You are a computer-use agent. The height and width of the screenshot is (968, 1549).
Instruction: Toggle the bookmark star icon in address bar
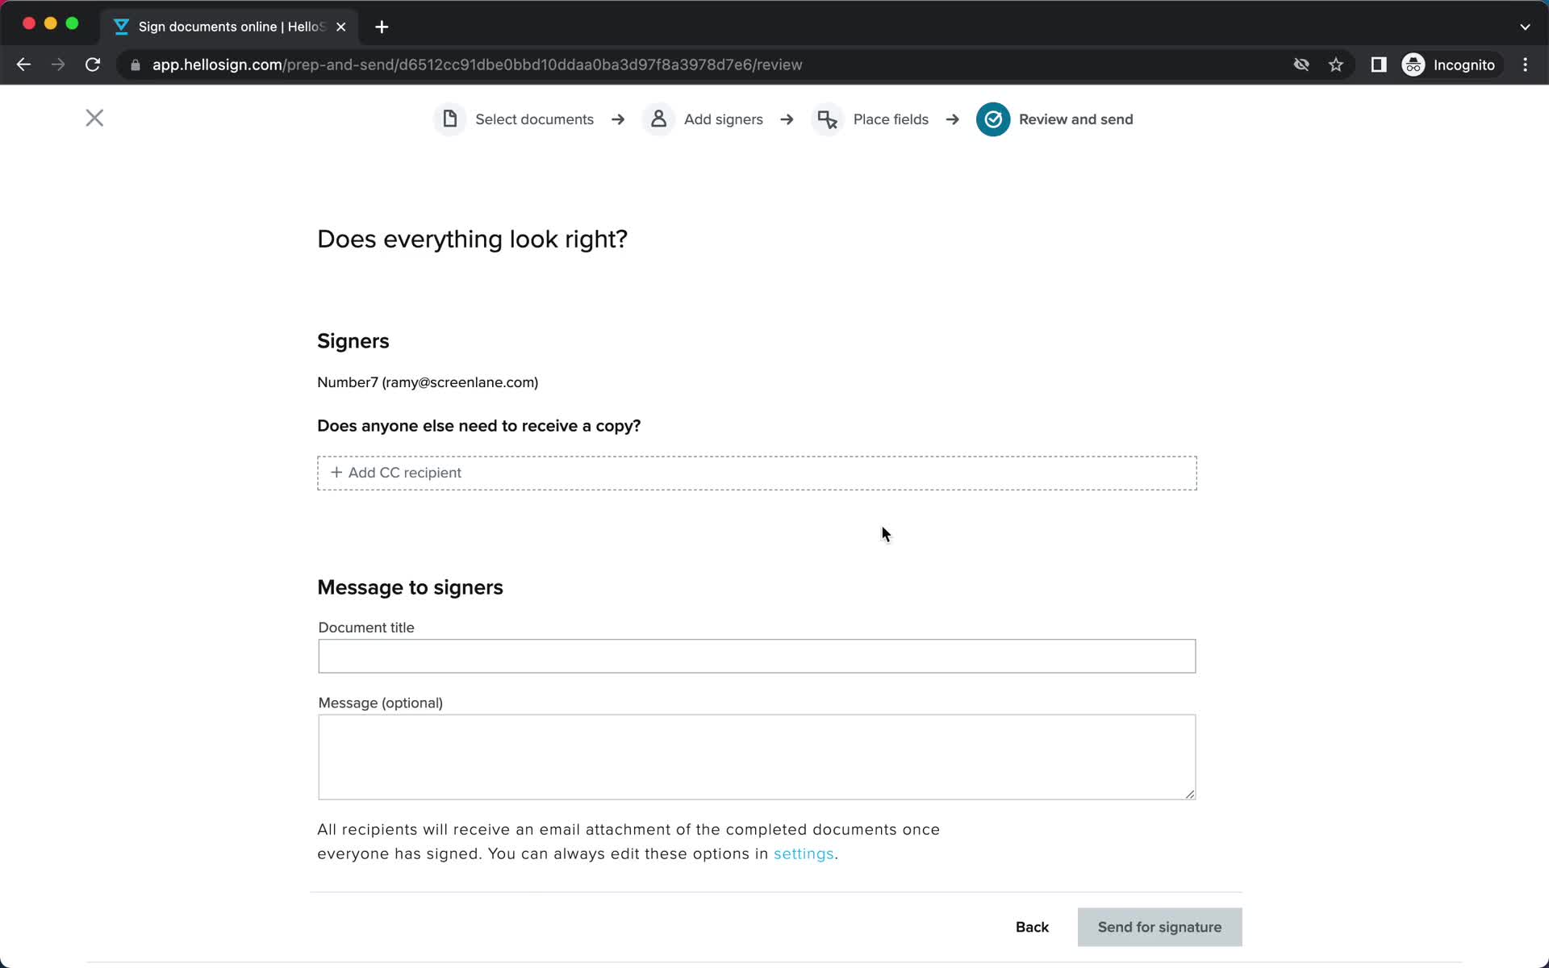click(1337, 64)
